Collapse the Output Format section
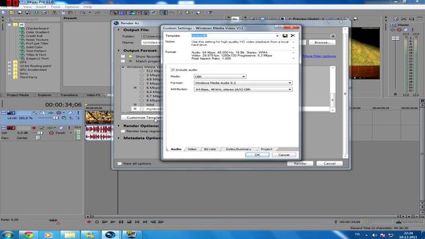The height and width of the screenshot is (239, 425). click(x=118, y=50)
